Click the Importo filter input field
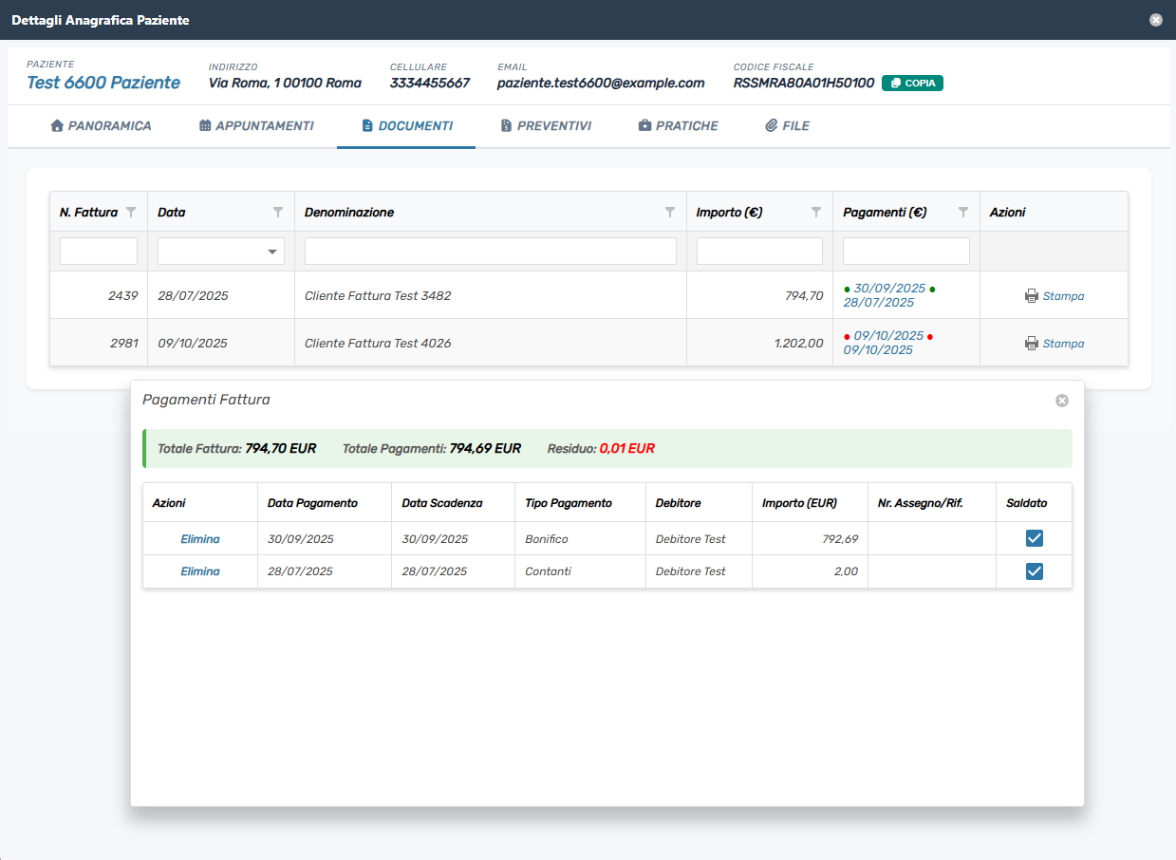1176x860 pixels. click(x=759, y=252)
